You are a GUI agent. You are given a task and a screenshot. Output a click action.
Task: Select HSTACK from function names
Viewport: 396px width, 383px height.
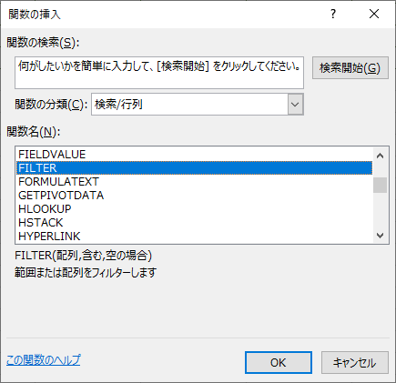[194, 223]
